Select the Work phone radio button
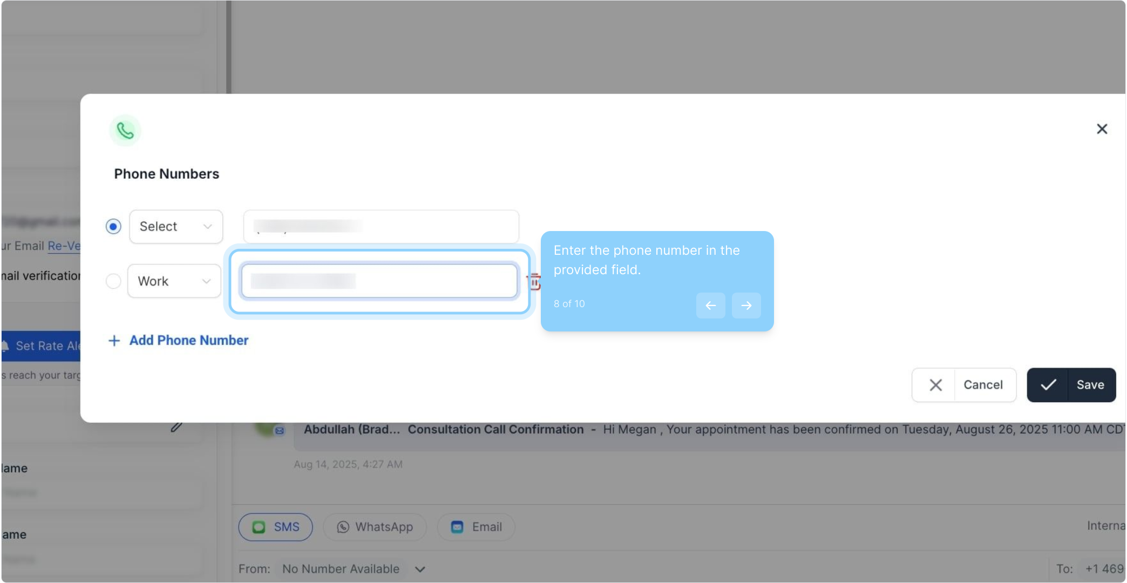 pyautogui.click(x=113, y=281)
